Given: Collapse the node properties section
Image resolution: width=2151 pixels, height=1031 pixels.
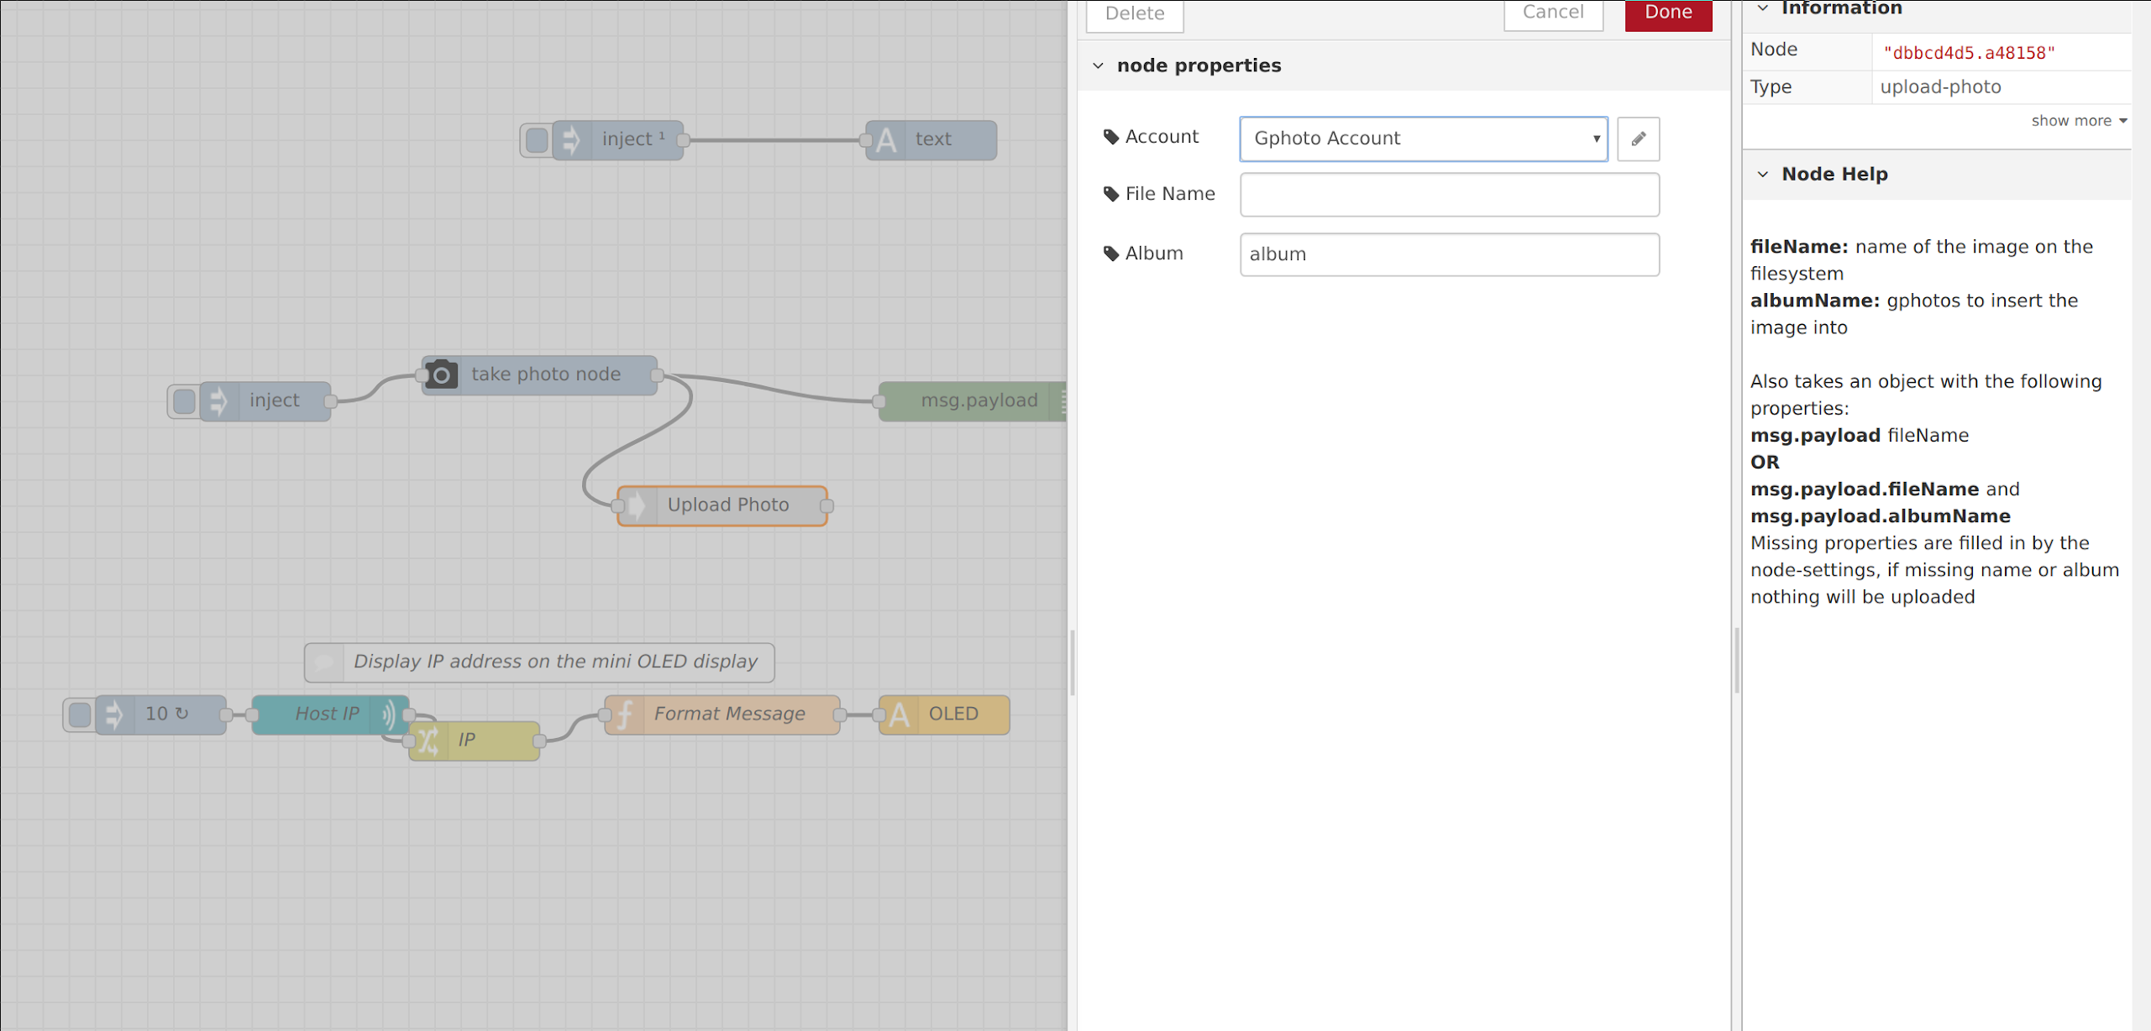Looking at the screenshot, I should click(x=1099, y=65).
